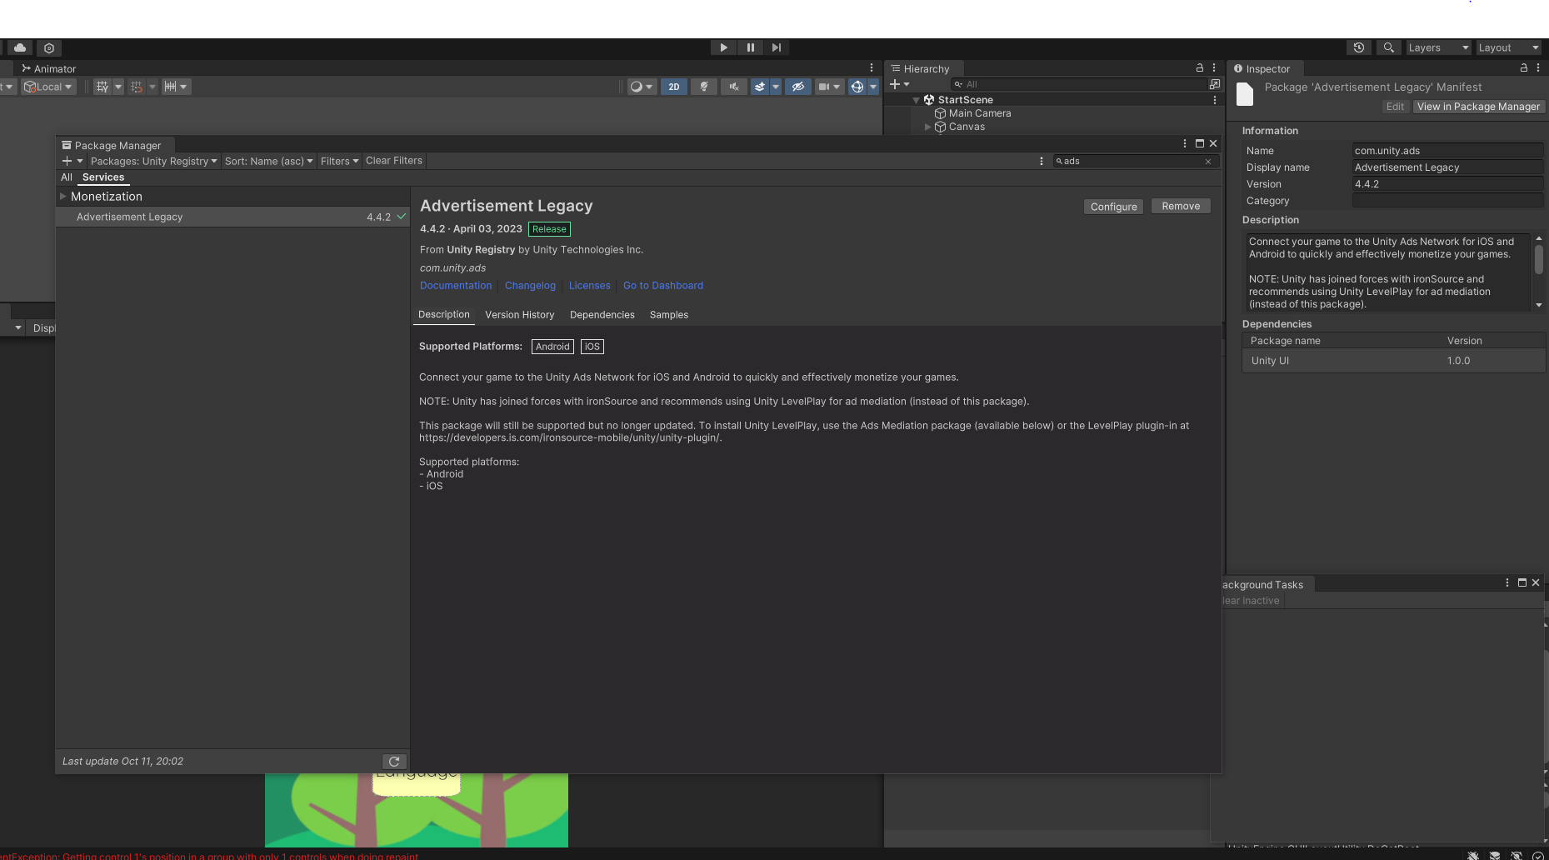Open the Documentation link
The height and width of the screenshot is (860, 1549).
456,286
